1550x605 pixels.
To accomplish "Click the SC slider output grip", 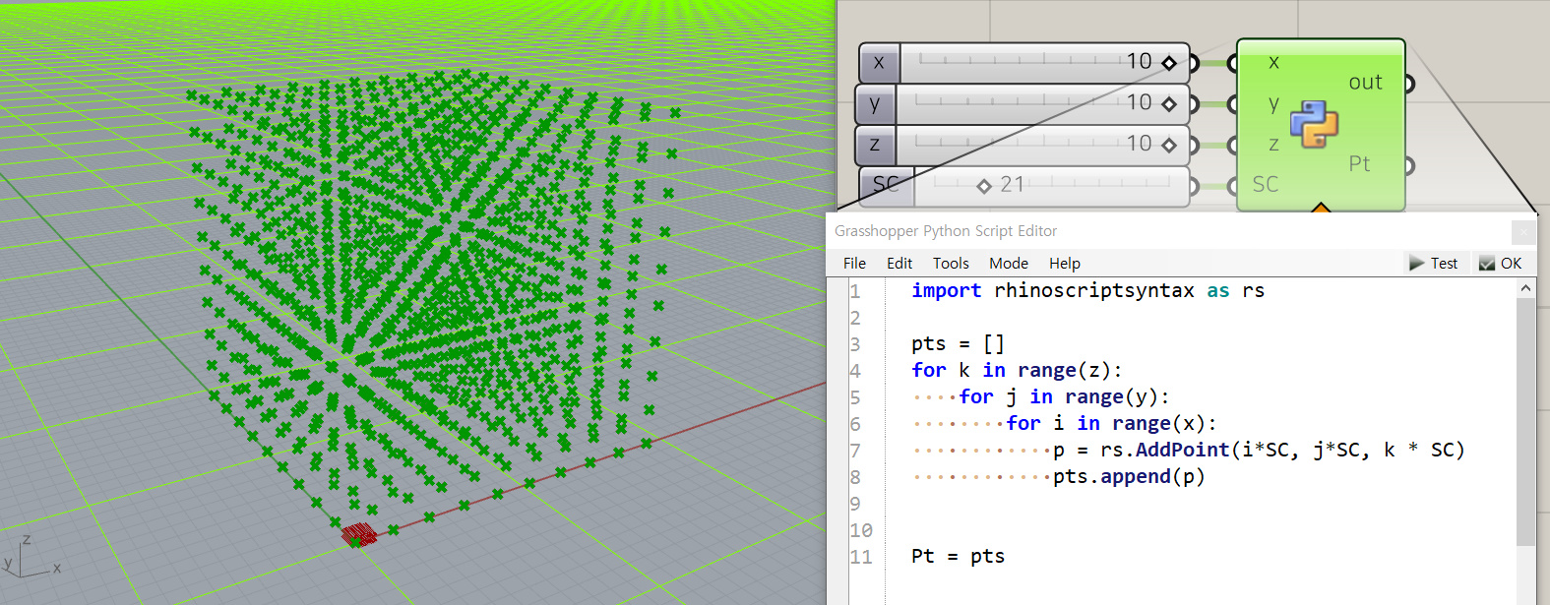I will (x=1194, y=186).
